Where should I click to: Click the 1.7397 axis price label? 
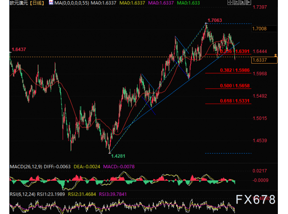pos(260,7)
